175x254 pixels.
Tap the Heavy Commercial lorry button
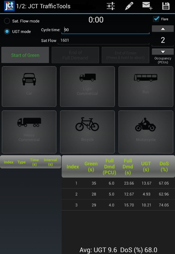[x=29, y=132]
